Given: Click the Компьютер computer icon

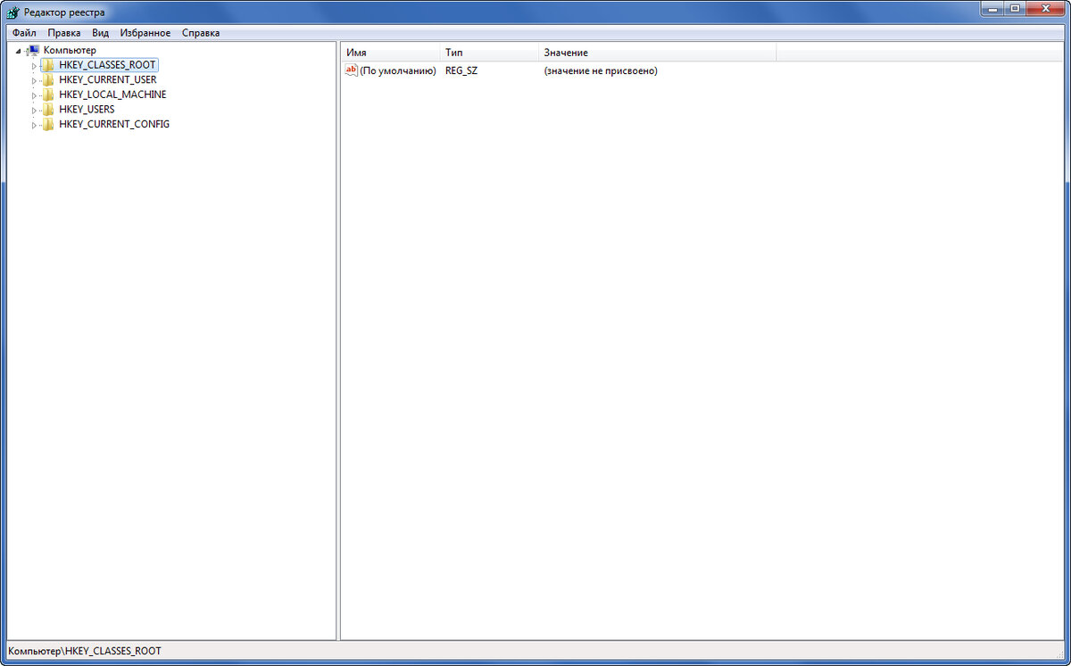Looking at the screenshot, I should [x=33, y=50].
